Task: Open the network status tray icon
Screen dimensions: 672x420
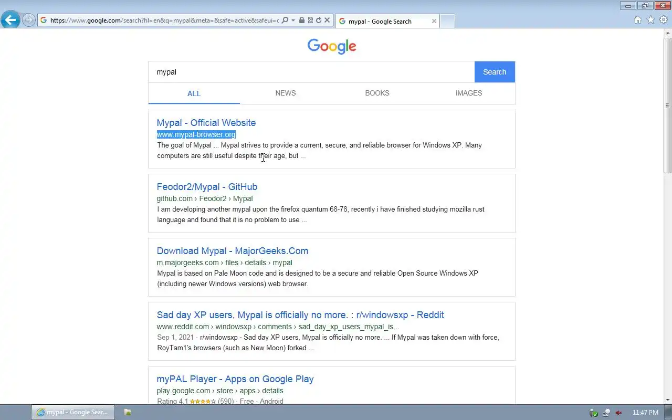Action: pos(606,413)
